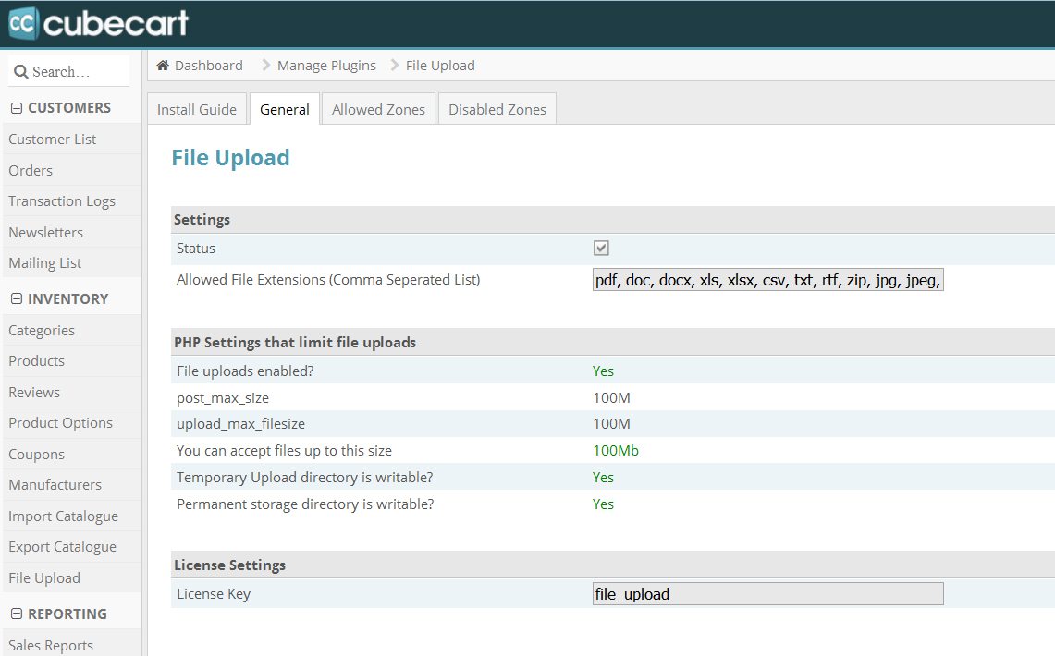
Task: Click the search magnifier icon
Action: [x=21, y=72]
